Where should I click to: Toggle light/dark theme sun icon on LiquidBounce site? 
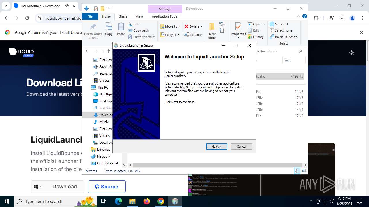pyautogui.click(x=352, y=53)
